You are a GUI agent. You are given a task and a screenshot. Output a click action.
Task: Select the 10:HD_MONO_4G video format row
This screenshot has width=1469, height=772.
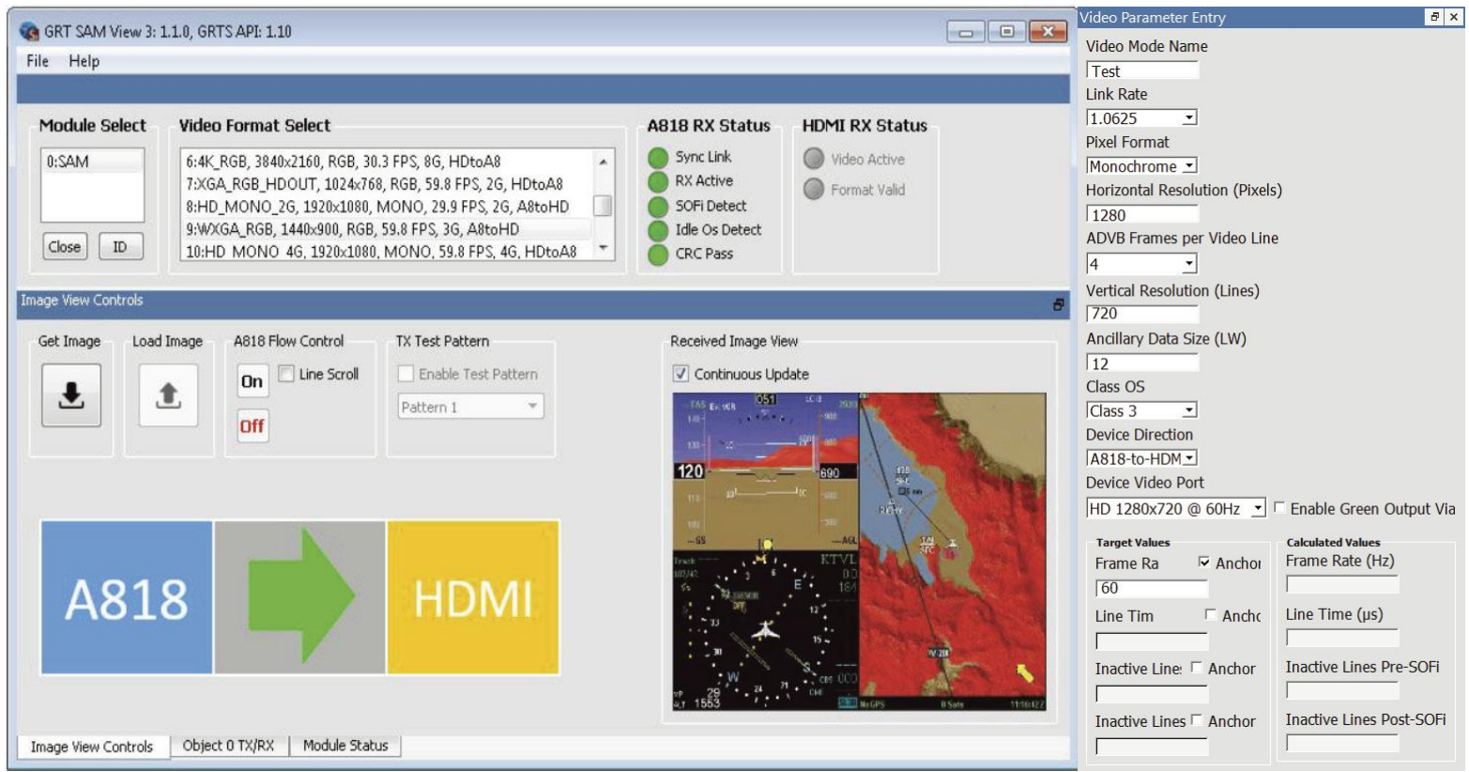[387, 251]
